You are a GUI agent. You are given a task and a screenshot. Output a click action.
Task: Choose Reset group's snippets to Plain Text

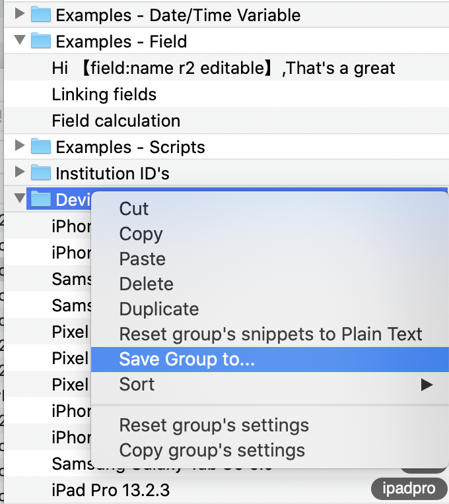pyautogui.click(x=270, y=334)
